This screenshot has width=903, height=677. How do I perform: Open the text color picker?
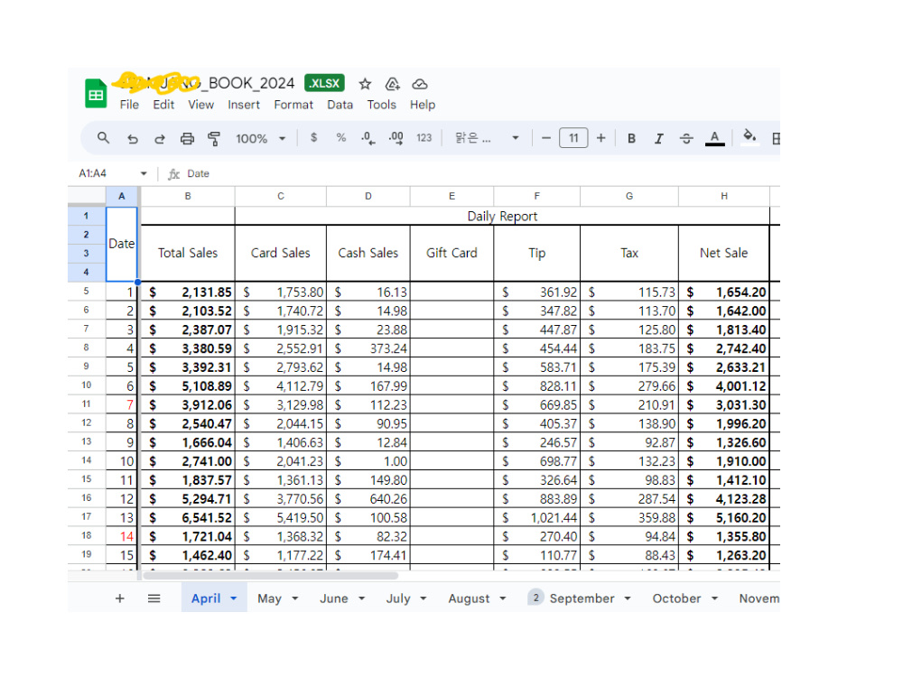(x=714, y=138)
